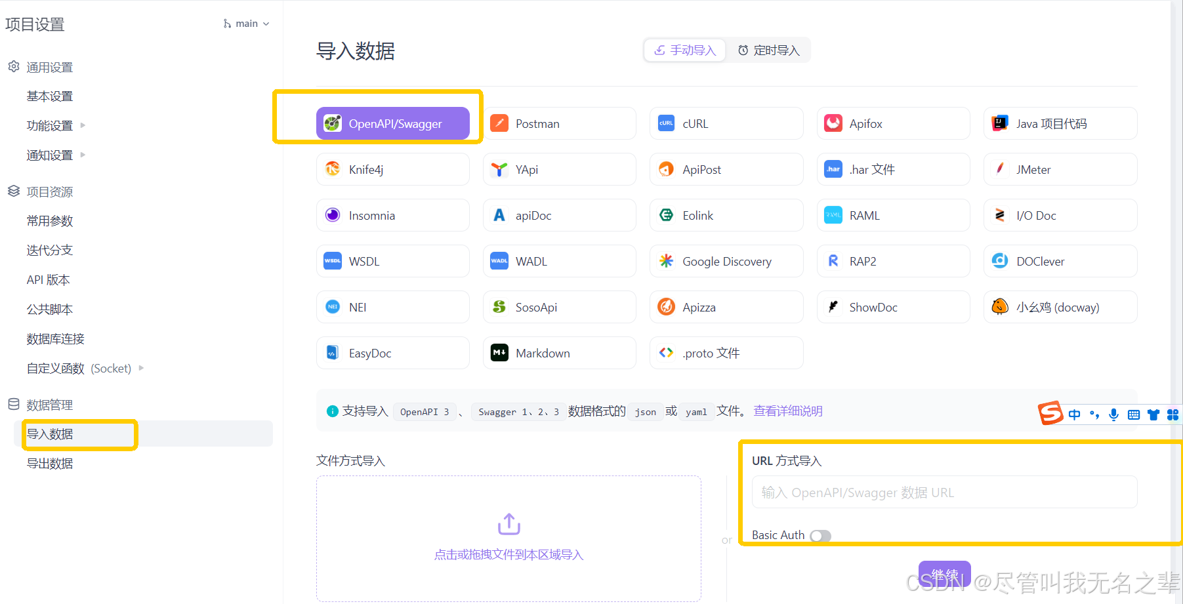Open Sogou IME toolbox grid icon
Screen dimensions: 1183x604
[x=1173, y=414]
